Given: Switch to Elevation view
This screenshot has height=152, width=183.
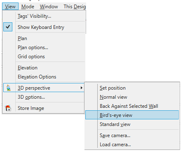Looking at the screenshot, I should coord(28,68).
